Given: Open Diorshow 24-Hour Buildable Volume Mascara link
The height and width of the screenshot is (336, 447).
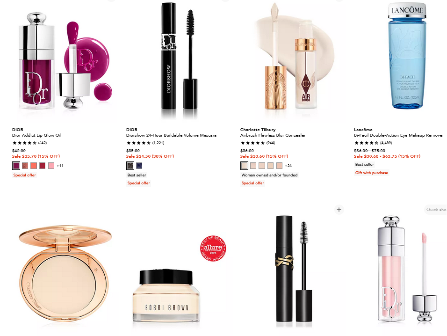Looking at the screenshot, I should pos(171,135).
